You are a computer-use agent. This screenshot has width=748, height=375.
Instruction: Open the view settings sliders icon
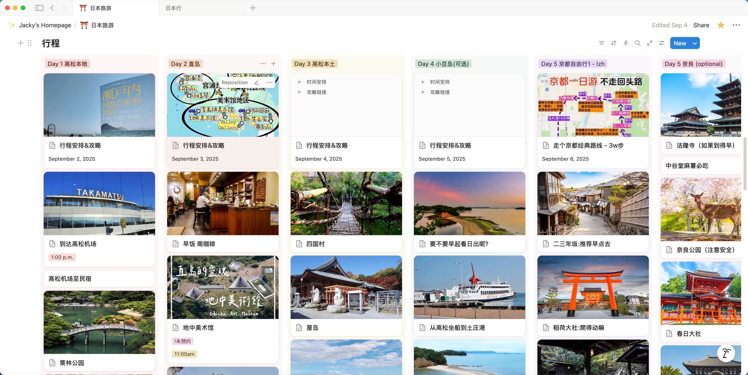[x=661, y=43]
